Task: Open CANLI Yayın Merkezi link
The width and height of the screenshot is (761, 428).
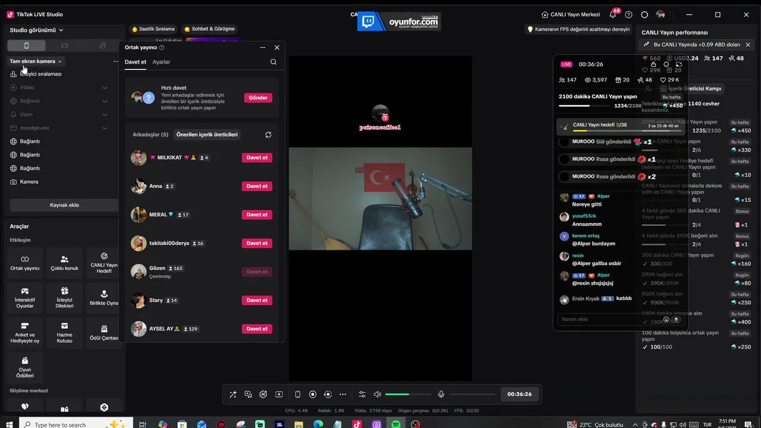Action: tap(570, 14)
